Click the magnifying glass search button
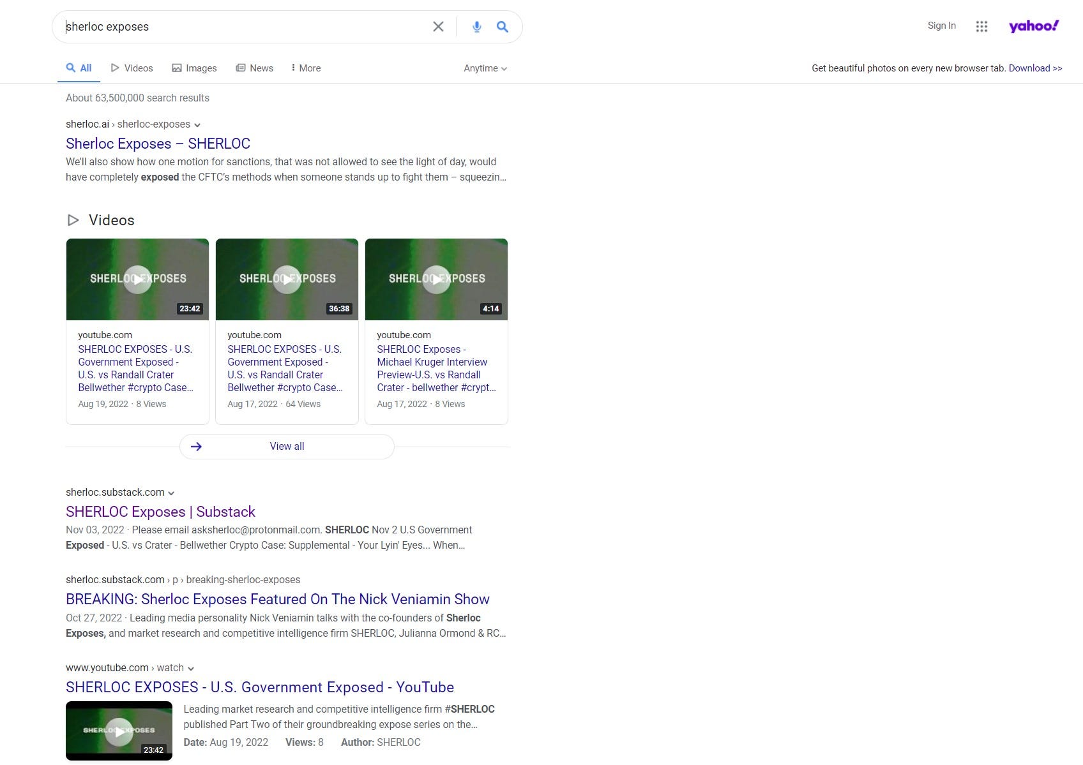1083x765 pixels. 503,27
